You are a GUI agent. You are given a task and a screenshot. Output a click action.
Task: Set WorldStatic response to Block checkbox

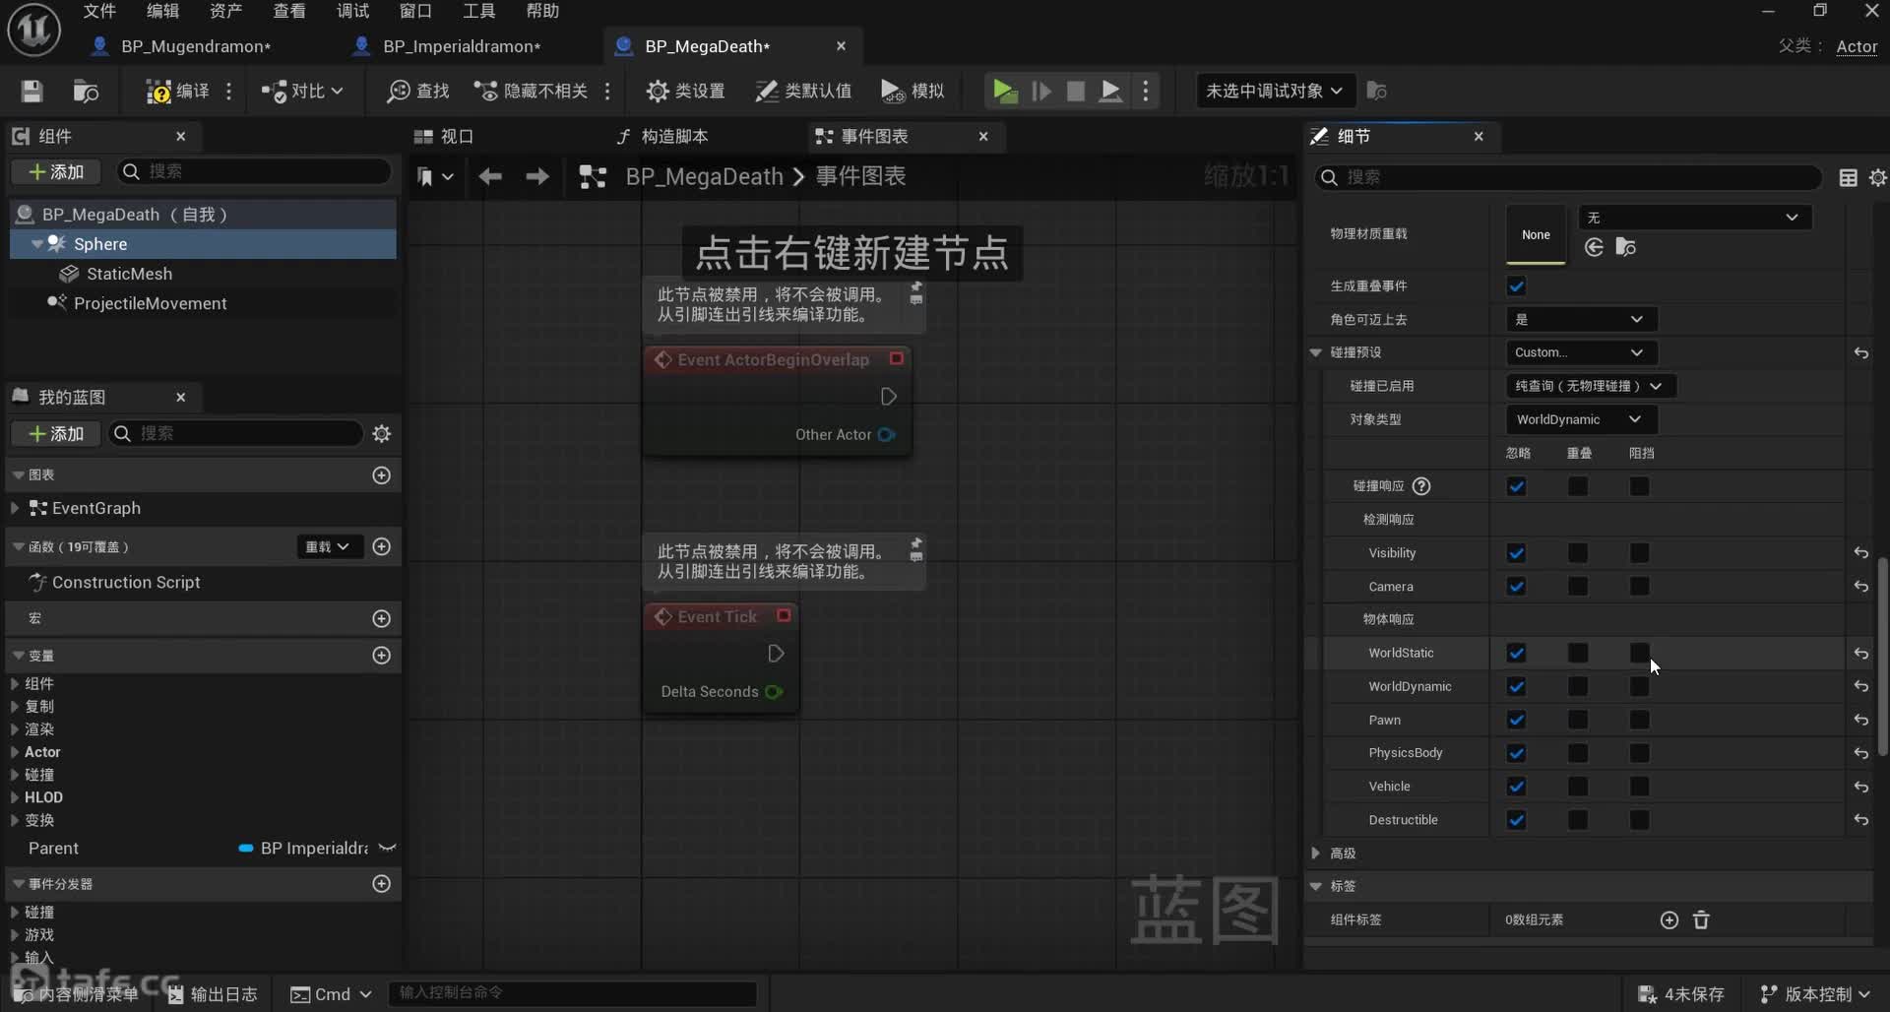point(1639,653)
